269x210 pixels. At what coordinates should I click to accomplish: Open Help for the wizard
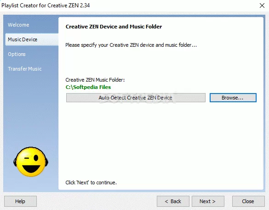[x=20, y=201]
